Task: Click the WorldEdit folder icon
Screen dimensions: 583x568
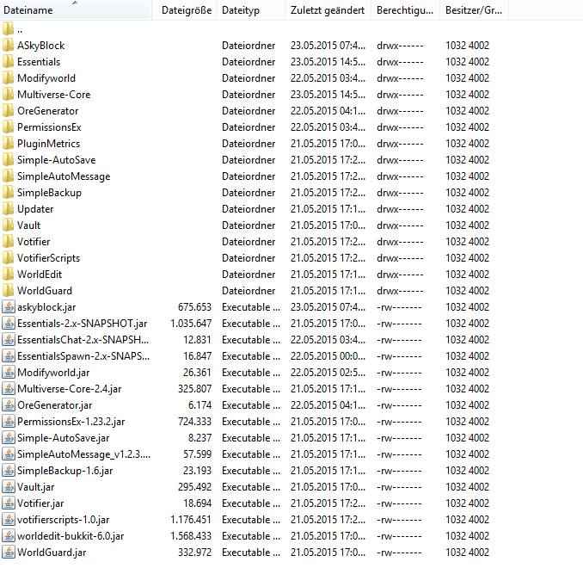Action: (x=9, y=275)
